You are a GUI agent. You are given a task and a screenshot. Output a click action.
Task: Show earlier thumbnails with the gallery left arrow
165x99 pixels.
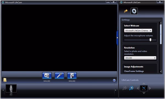(3, 90)
